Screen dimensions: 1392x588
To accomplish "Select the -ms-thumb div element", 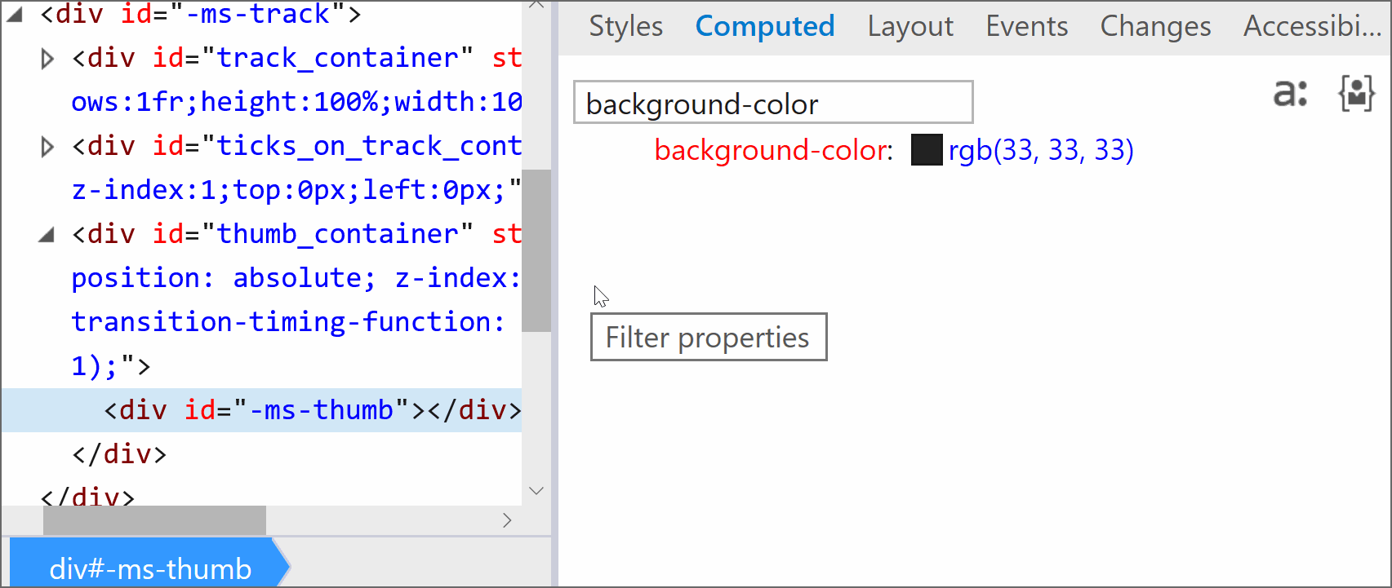I will click(x=312, y=409).
